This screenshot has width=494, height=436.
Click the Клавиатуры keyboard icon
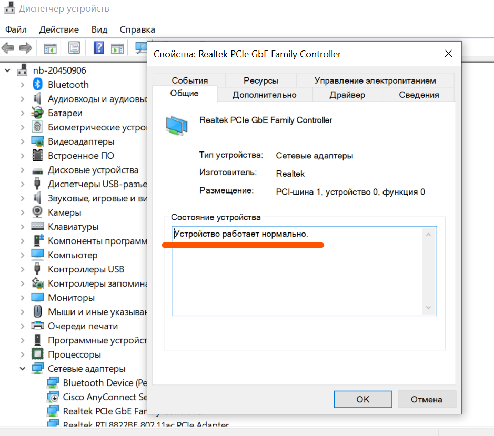37,226
